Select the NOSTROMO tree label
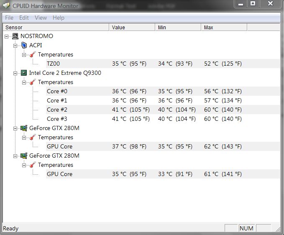 [x=37, y=36]
